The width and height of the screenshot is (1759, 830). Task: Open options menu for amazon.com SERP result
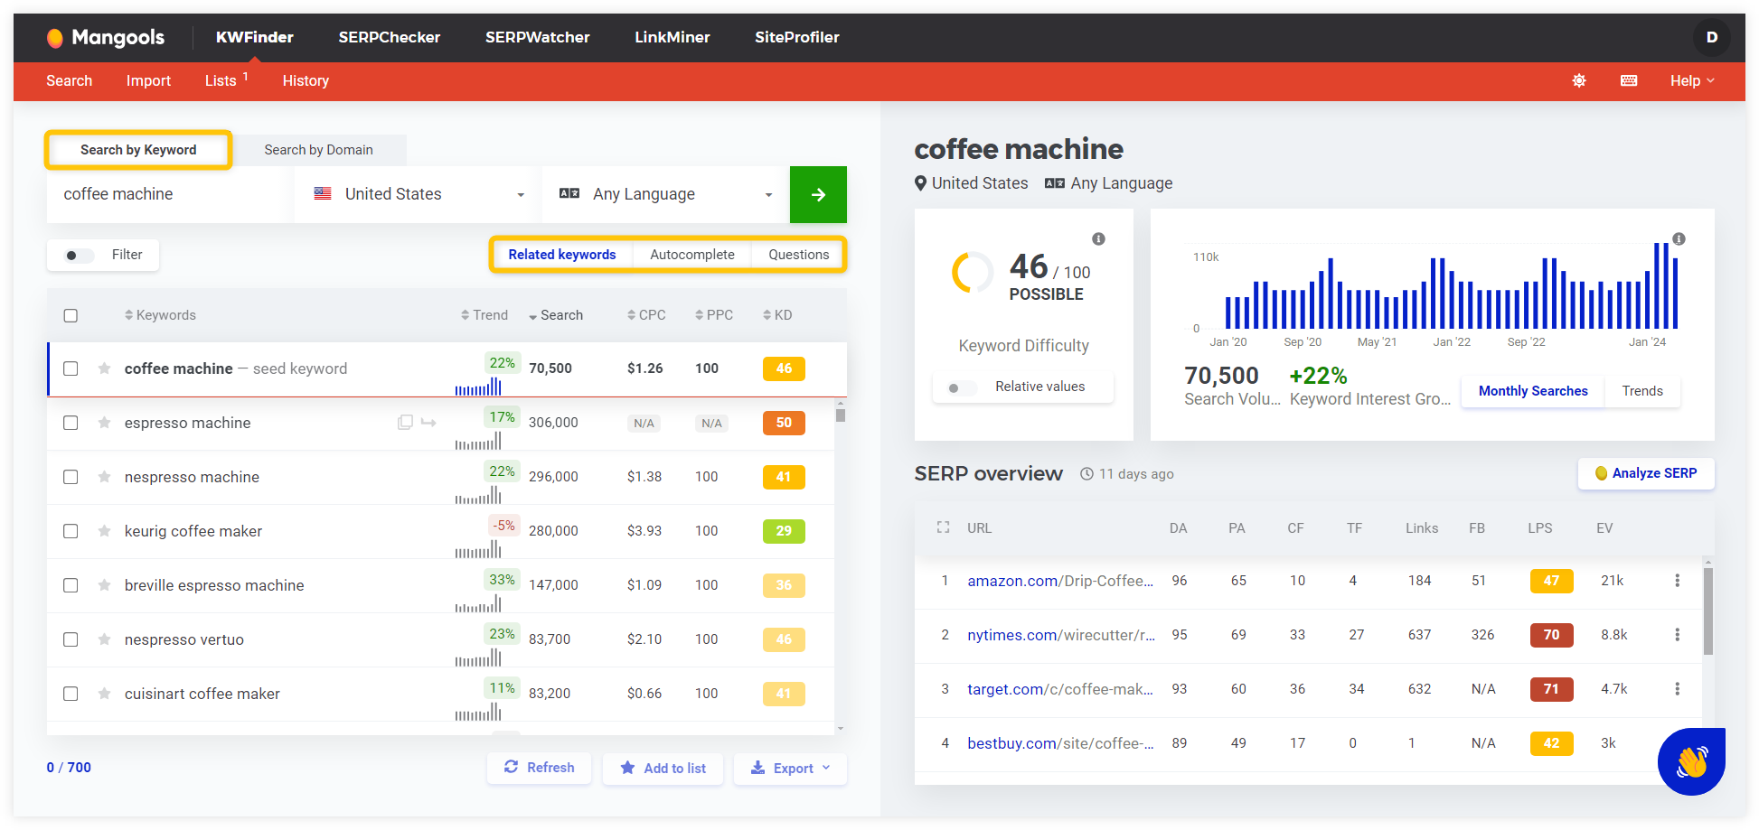click(1678, 581)
